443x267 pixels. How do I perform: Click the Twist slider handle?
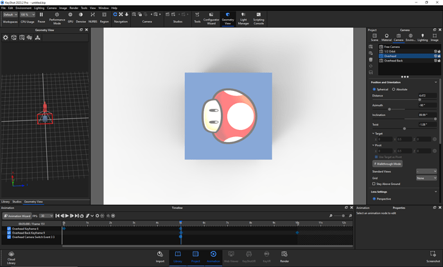pyautogui.click(x=404, y=129)
